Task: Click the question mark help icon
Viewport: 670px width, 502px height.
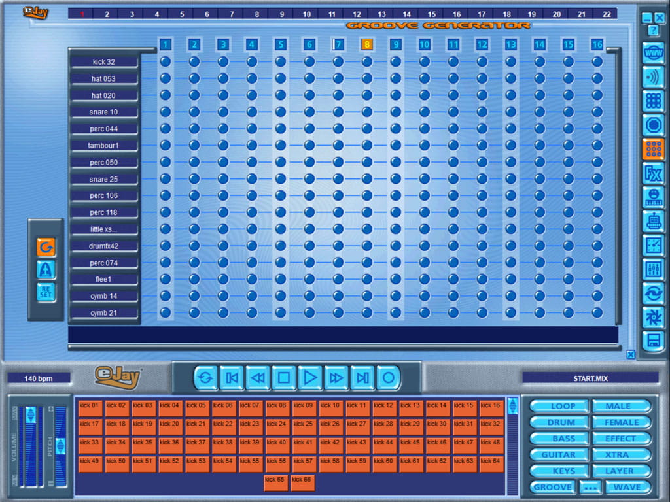Action: tap(653, 31)
